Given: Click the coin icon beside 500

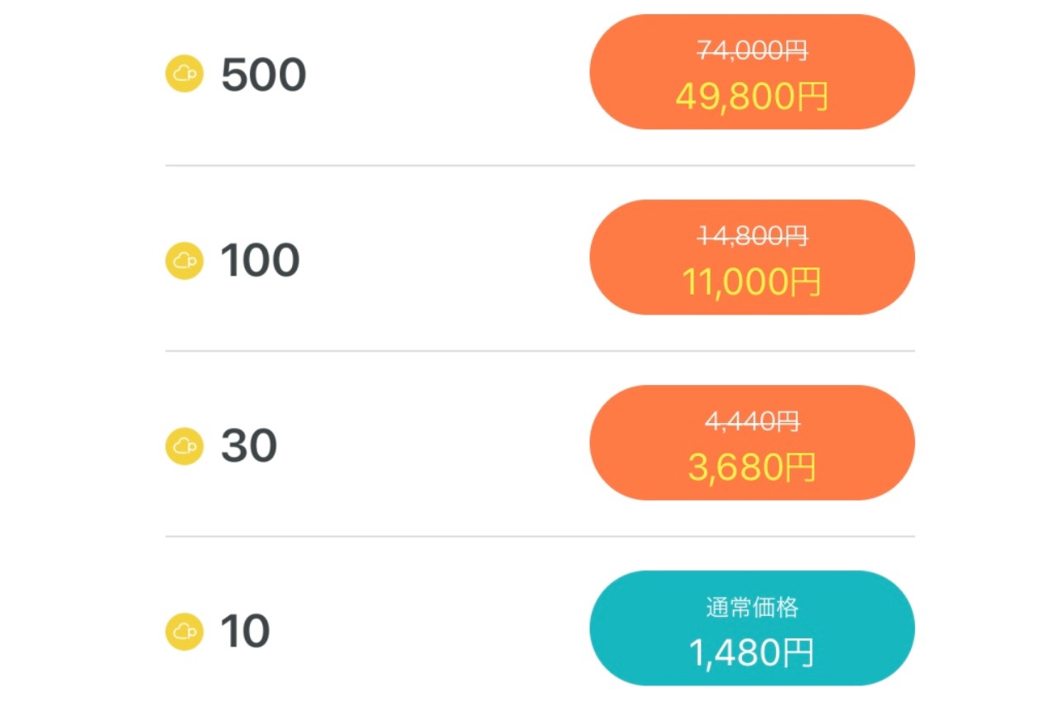Looking at the screenshot, I should (184, 75).
